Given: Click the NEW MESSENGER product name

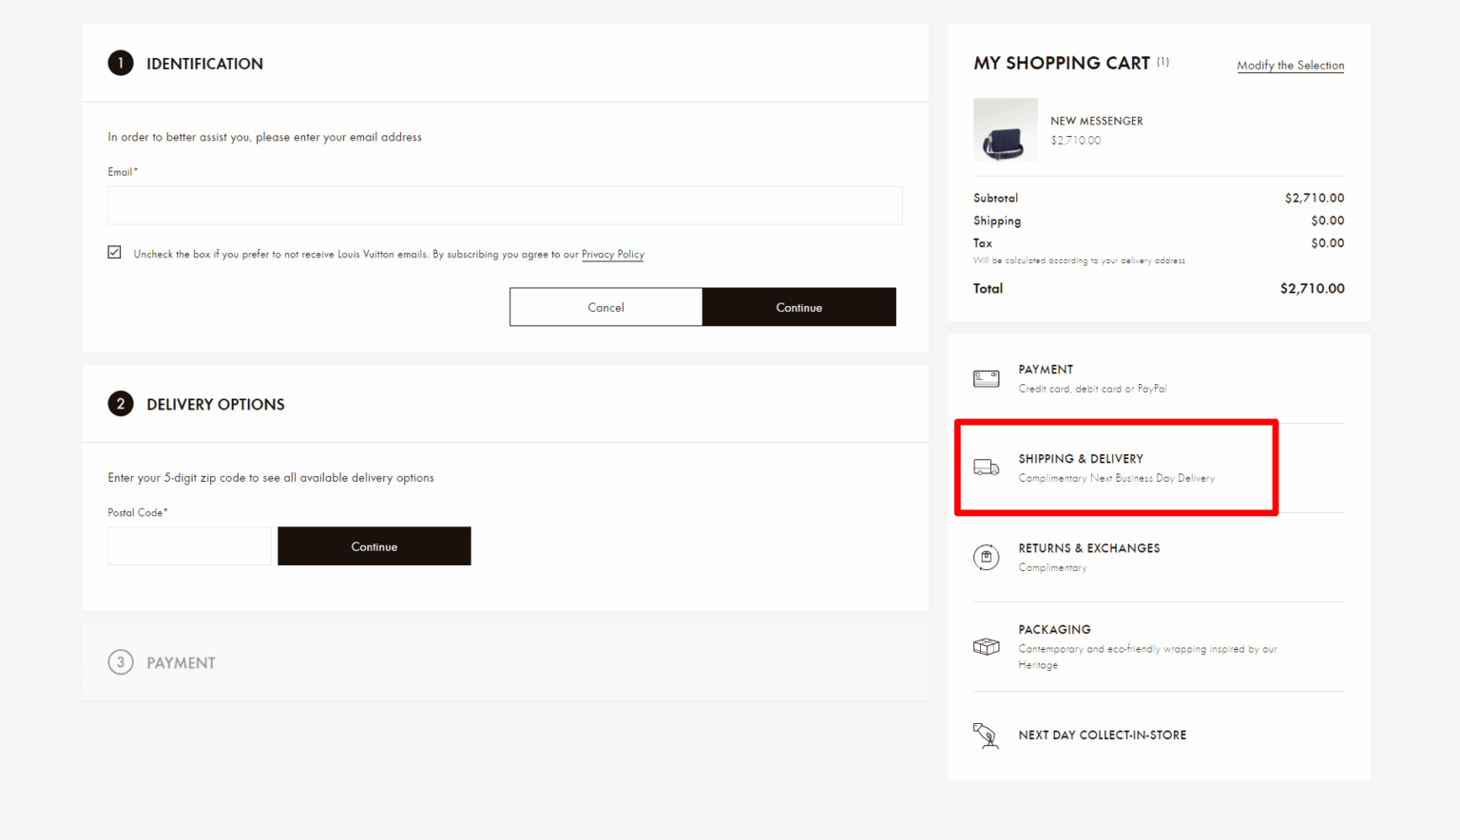Looking at the screenshot, I should [1097, 121].
